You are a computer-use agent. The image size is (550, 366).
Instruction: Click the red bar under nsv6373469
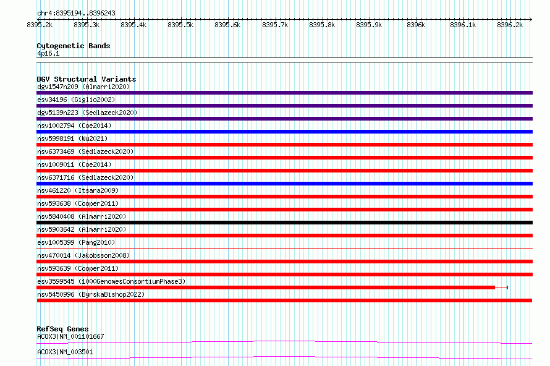click(x=284, y=158)
